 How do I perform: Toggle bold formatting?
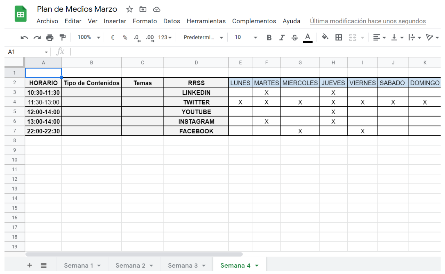click(269, 38)
